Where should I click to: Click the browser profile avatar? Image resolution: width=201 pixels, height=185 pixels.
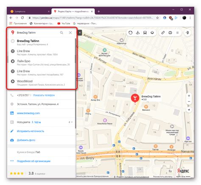[x=184, y=18]
